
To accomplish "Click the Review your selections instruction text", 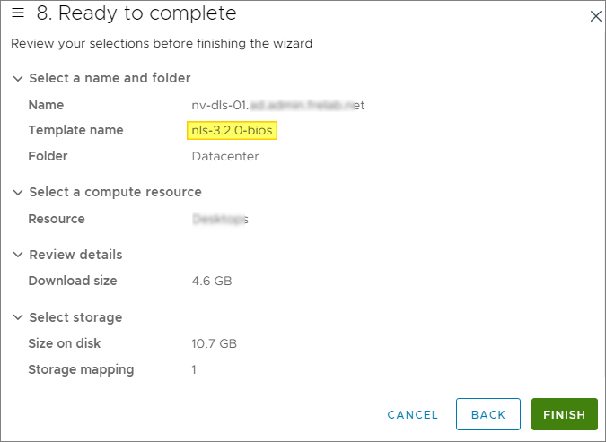I will (162, 43).
